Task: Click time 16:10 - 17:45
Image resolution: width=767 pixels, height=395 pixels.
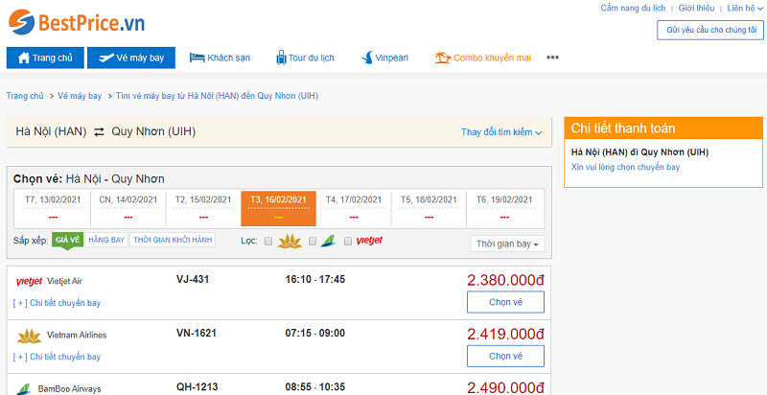Action: coord(315,279)
